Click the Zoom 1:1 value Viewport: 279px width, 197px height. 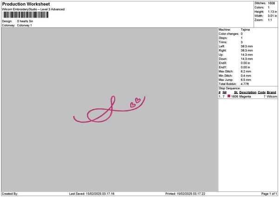(x=270, y=20)
